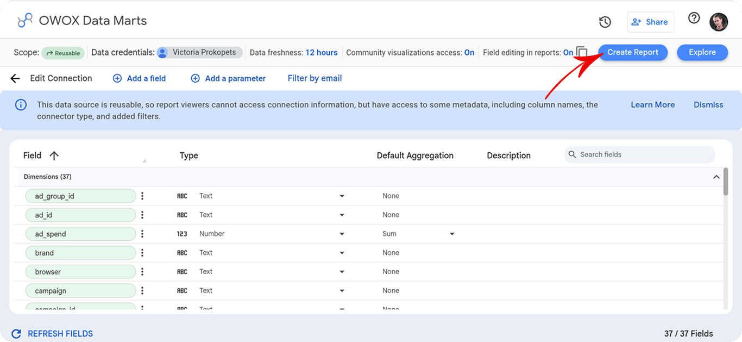Image resolution: width=742 pixels, height=342 pixels.
Task: Add a parameter
Action: click(228, 78)
